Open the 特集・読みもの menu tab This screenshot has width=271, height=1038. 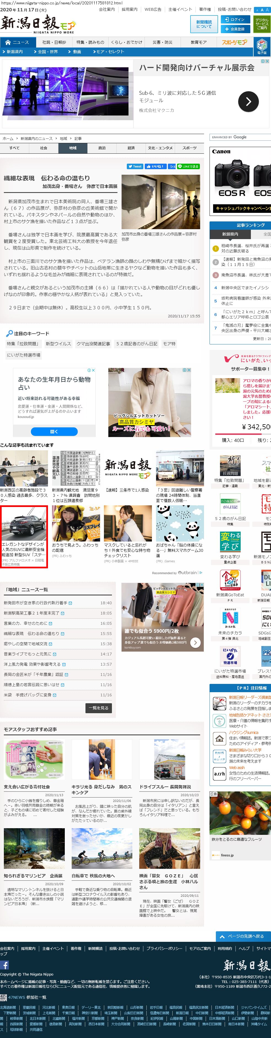(x=90, y=42)
